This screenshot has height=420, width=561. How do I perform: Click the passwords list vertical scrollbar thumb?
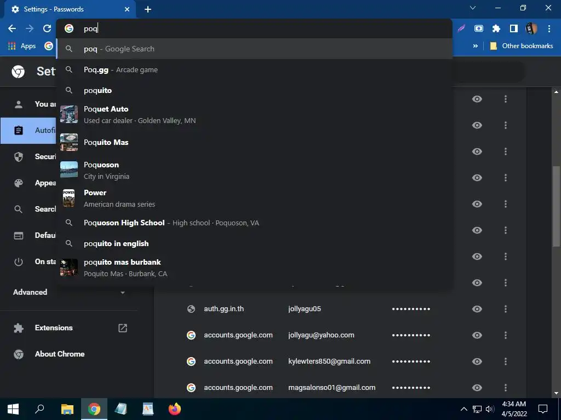(x=556, y=206)
